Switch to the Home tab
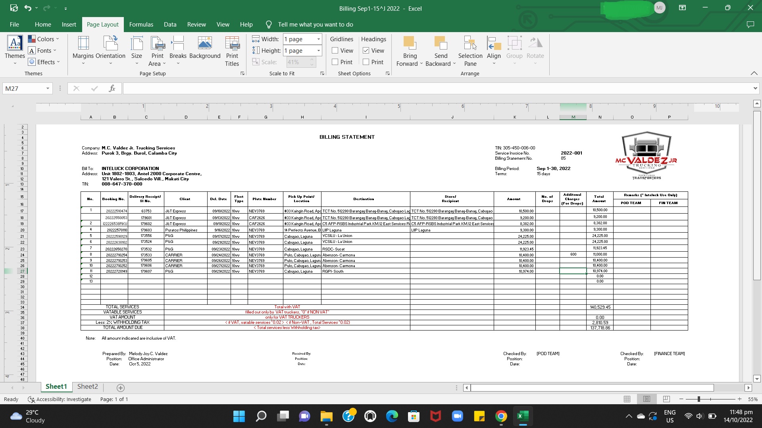 [x=43, y=24]
